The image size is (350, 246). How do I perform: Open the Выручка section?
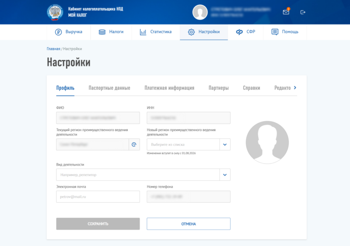click(69, 32)
